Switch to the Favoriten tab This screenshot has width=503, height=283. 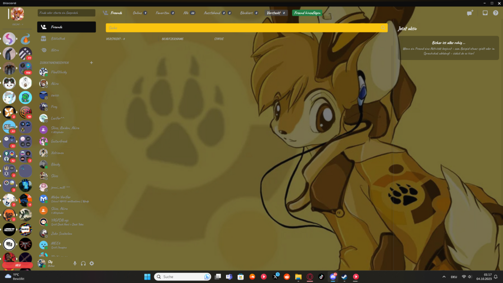coord(165,13)
